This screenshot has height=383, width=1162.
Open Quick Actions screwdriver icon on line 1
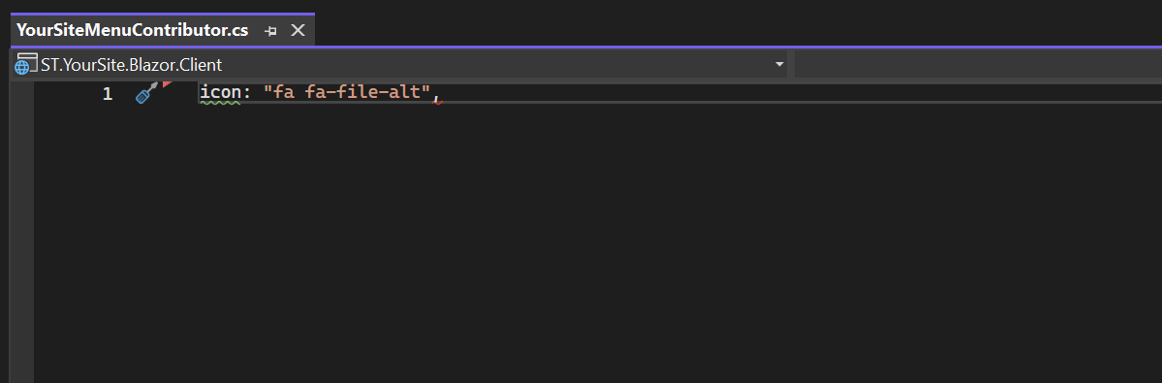point(146,93)
